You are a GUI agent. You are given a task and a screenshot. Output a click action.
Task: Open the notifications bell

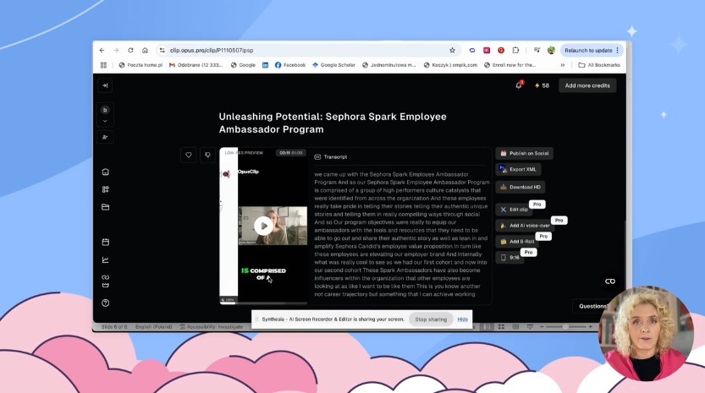(519, 85)
